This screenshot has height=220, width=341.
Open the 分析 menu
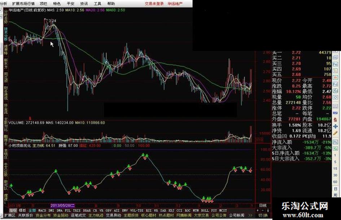tap(3, 4)
